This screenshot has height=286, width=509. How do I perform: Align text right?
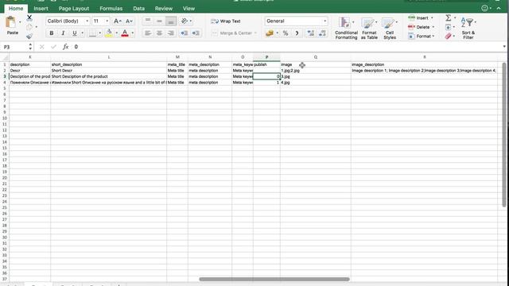[x=171, y=33]
